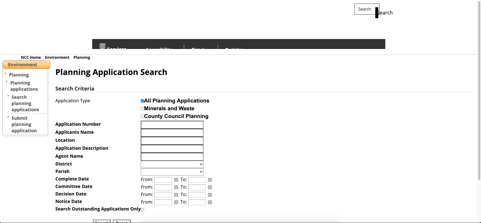Open Notice Date To calendar picker
481x223 pixels.
tap(210, 202)
